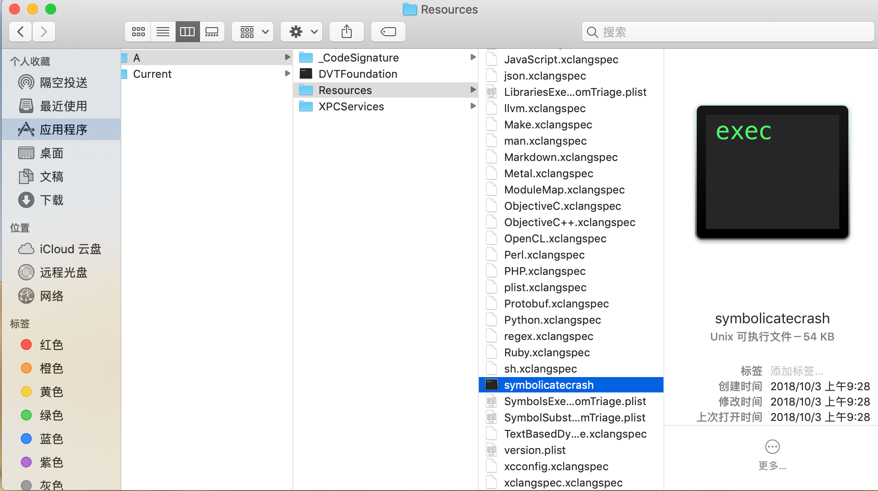
Task: Expand arrow next to XPCServices
Action: [x=473, y=106]
